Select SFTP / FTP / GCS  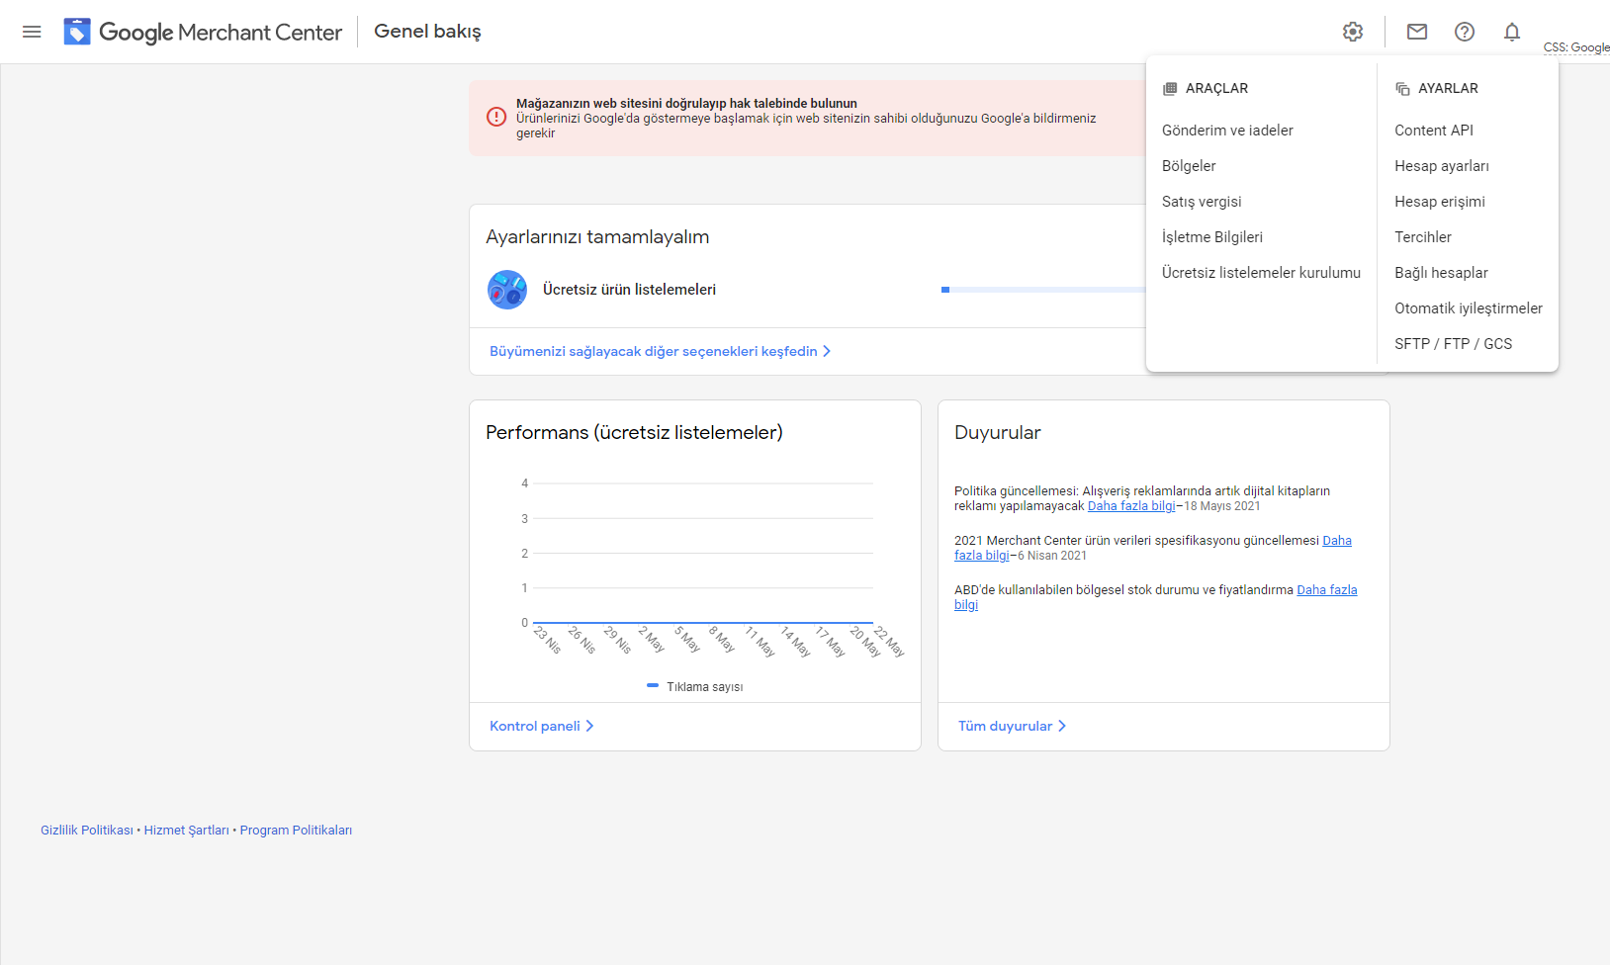coord(1453,344)
